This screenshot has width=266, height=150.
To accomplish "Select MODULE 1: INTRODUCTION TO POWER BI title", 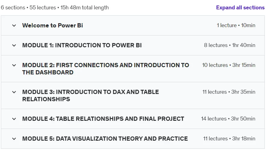I will pos(82,45).
